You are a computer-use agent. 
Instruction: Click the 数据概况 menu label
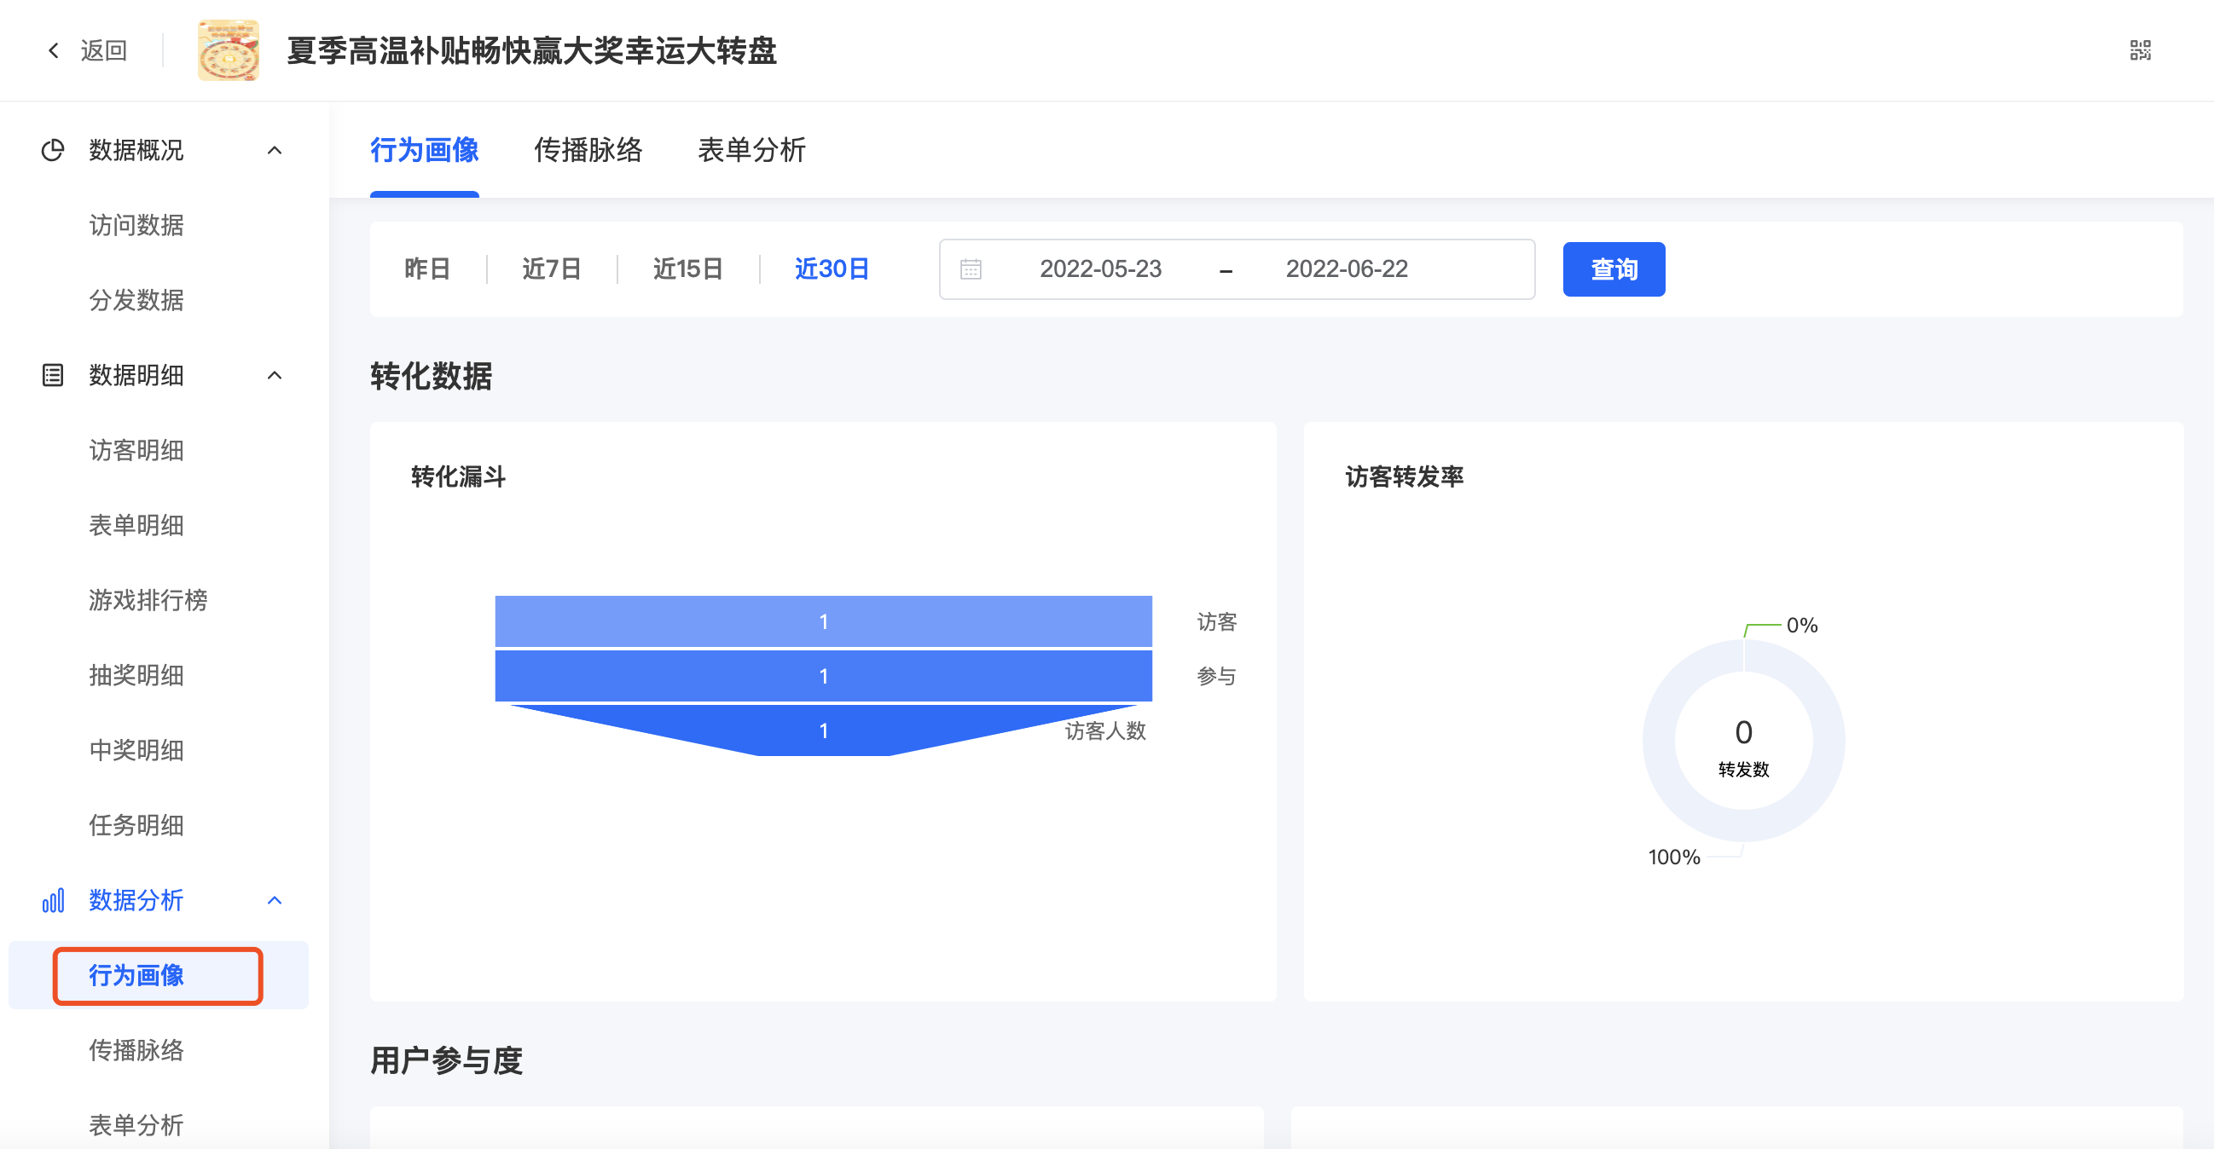(136, 150)
